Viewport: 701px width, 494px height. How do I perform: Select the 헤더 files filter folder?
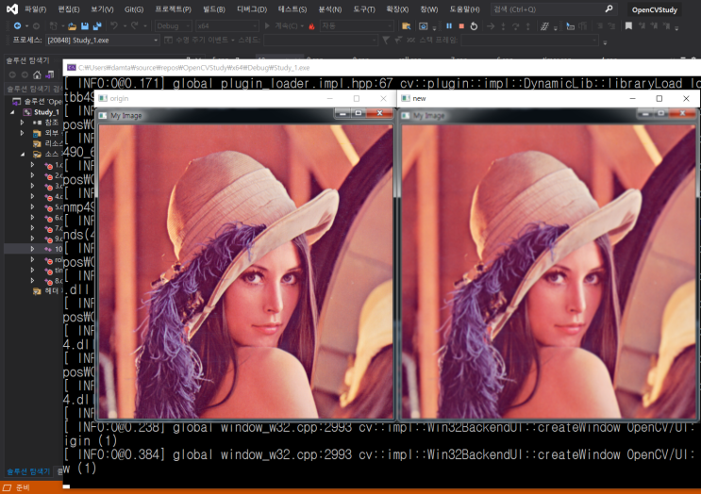(48, 291)
